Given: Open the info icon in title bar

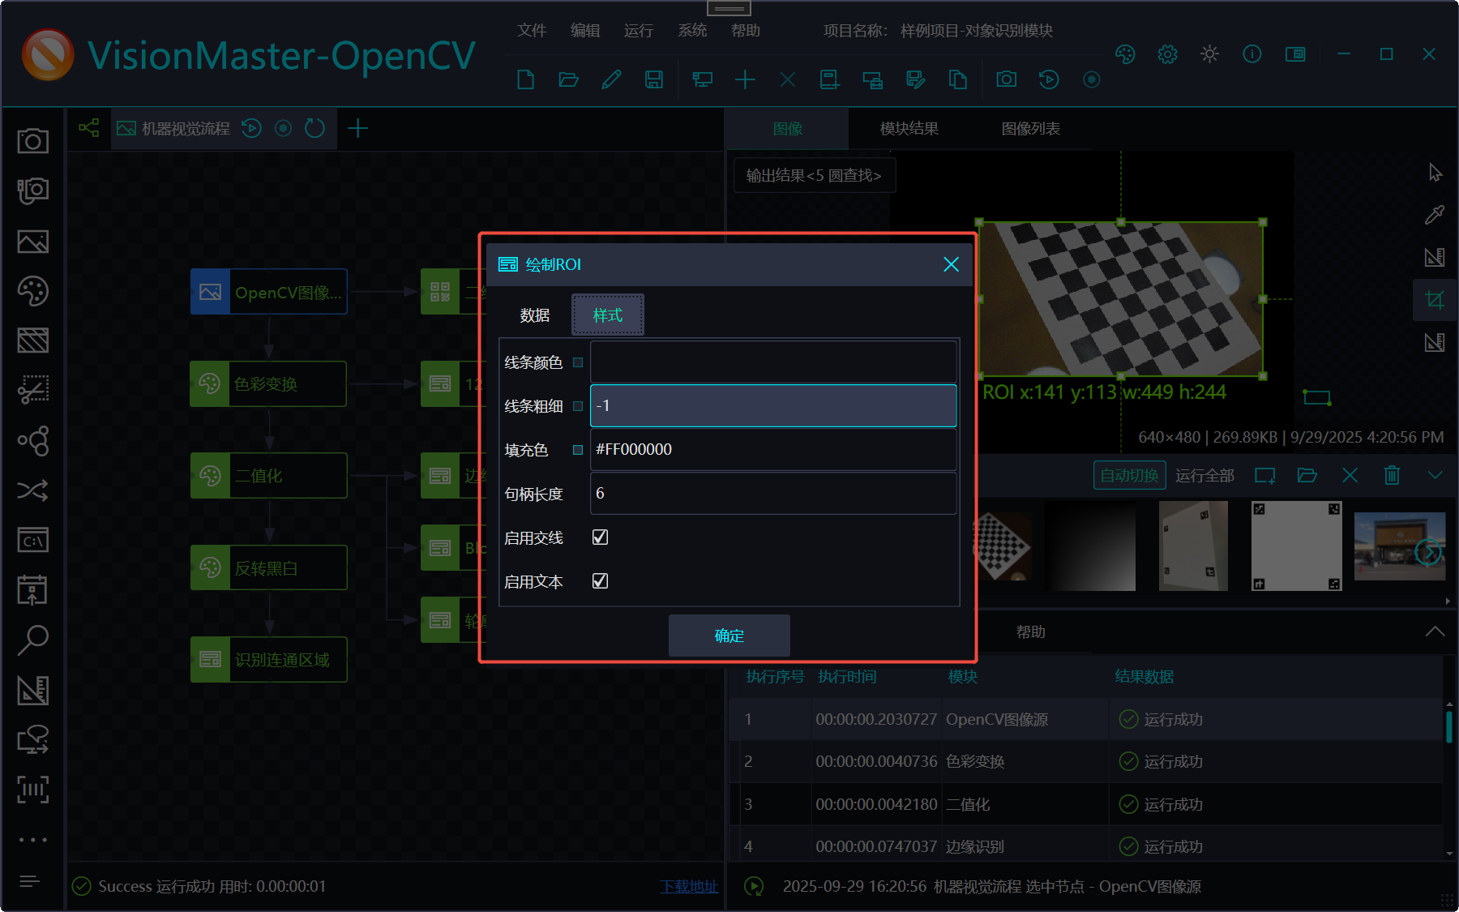Looking at the screenshot, I should 1251,54.
